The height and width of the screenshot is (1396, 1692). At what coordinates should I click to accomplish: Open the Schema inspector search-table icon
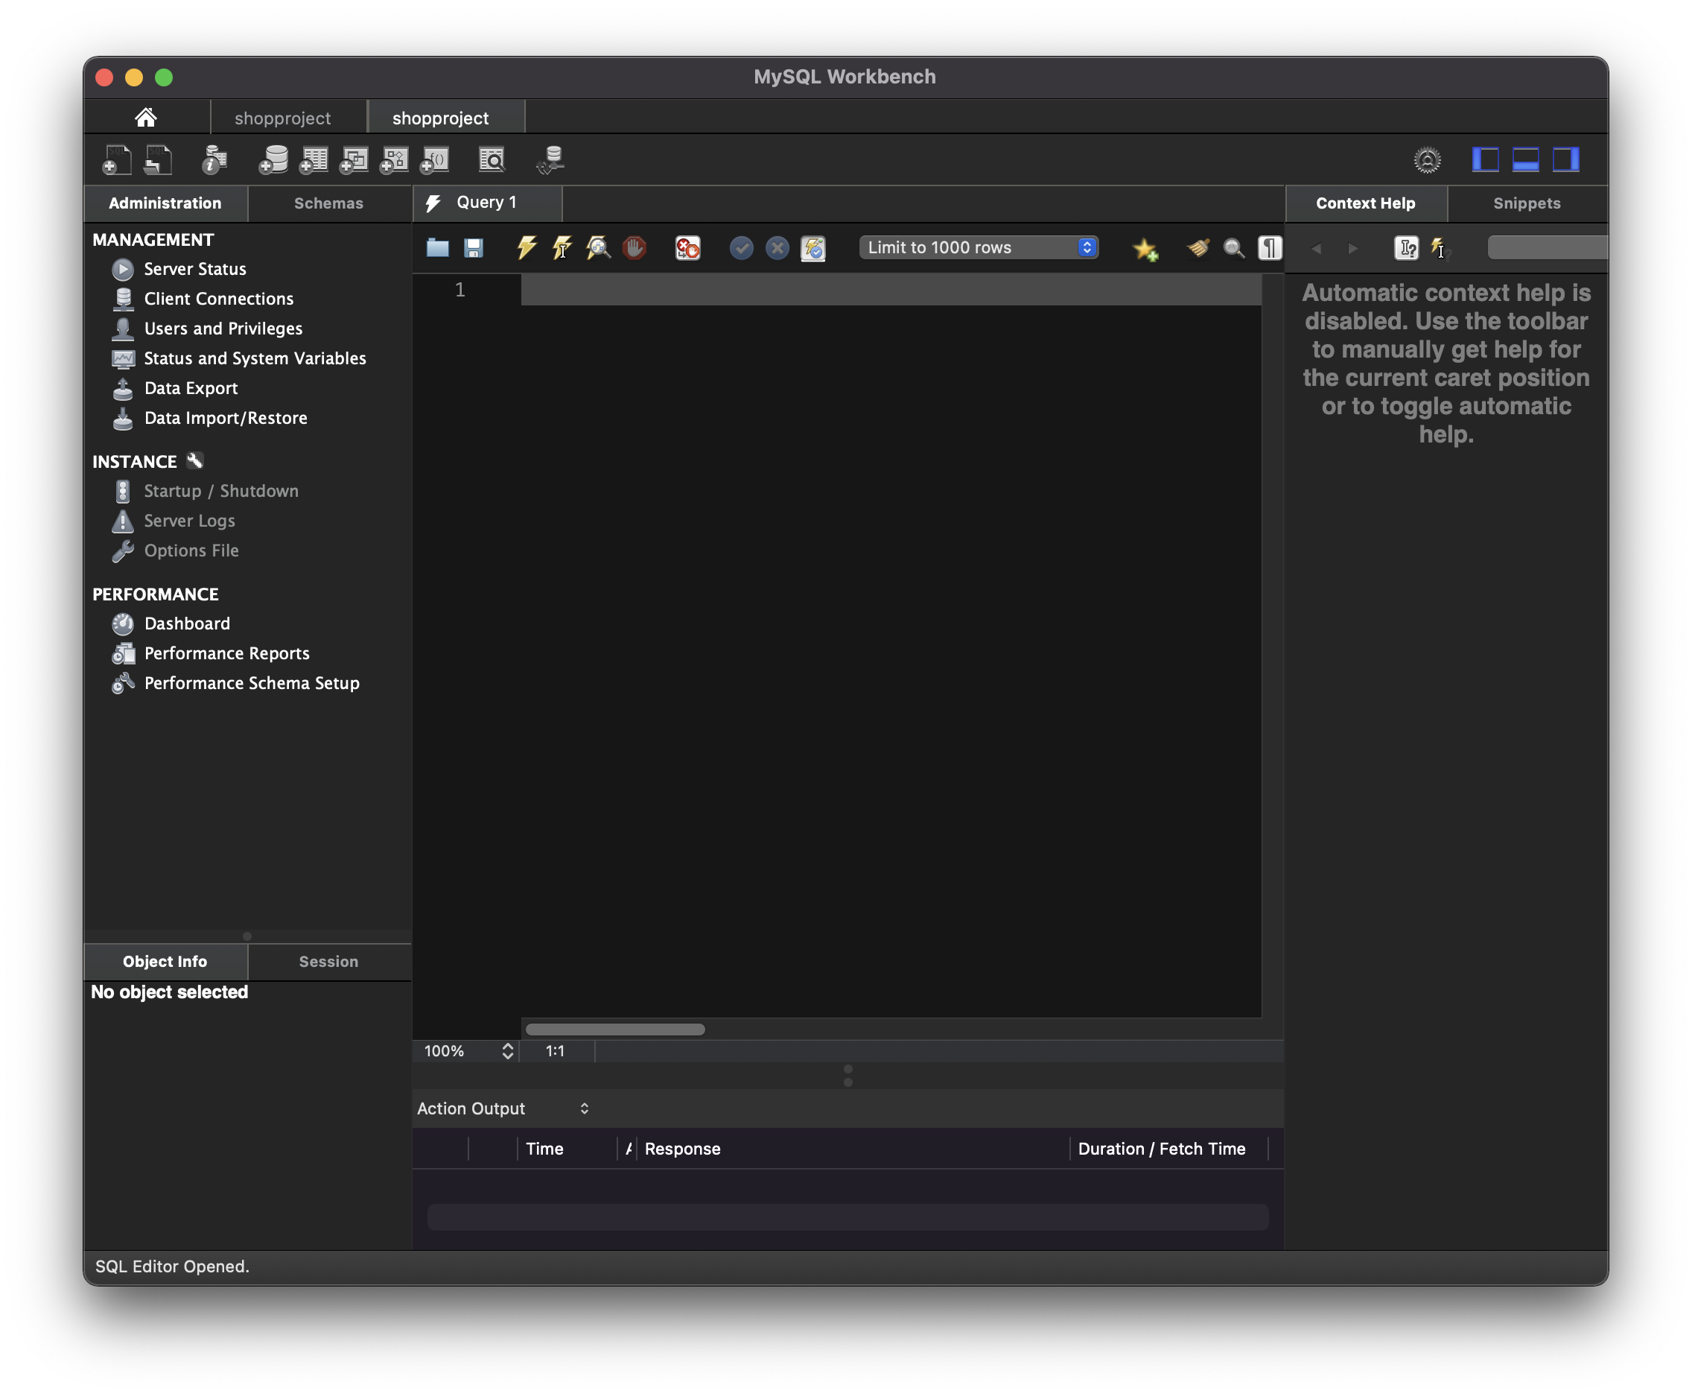pos(492,160)
